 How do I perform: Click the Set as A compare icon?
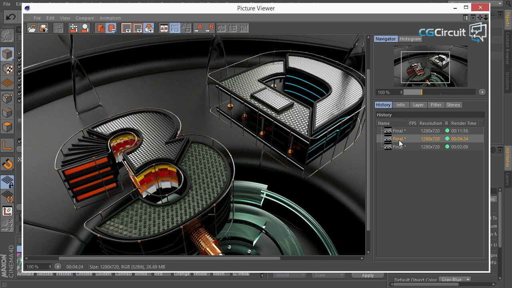coord(198,28)
